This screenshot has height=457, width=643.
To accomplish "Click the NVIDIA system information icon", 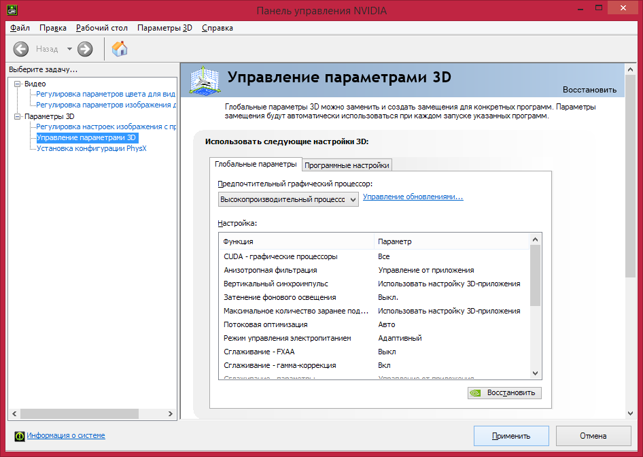I will 20,436.
